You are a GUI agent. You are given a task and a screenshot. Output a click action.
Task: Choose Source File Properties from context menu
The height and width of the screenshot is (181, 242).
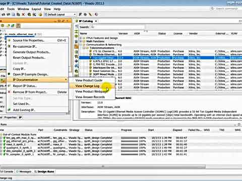pyautogui.click(x=37, y=40)
